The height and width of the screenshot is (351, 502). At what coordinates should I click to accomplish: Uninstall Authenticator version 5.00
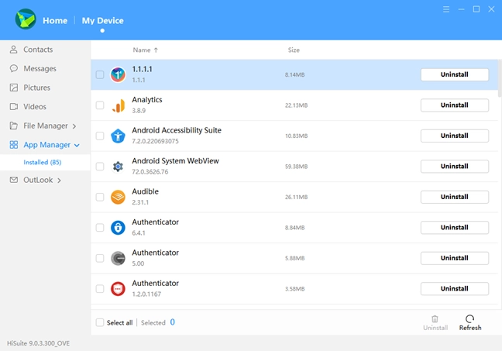point(454,258)
